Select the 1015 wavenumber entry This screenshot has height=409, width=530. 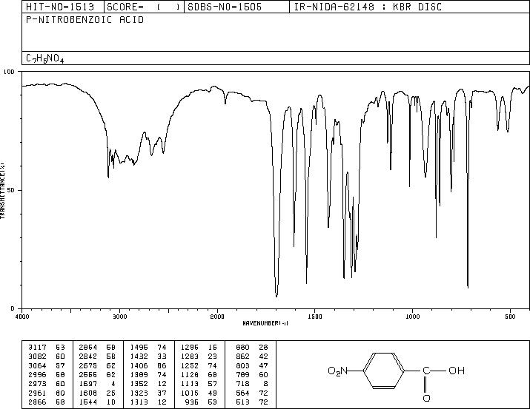click(x=190, y=393)
